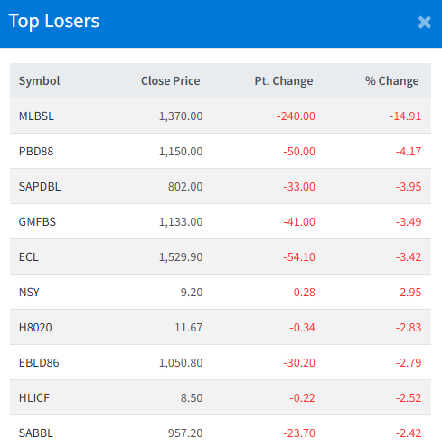Viewport: 442px width, 447px height.
Task: Open the ECL symbol
Action: (29, 256)
